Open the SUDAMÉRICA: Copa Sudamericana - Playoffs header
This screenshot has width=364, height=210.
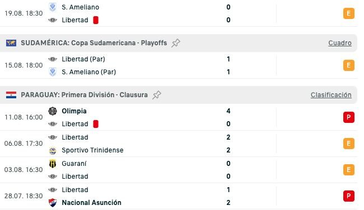179,43
